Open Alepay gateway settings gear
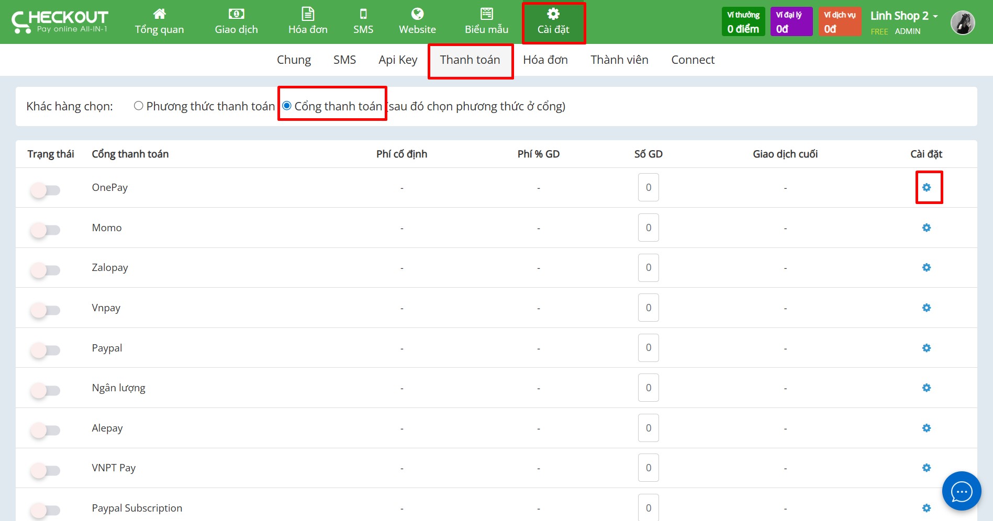Viewport: 993px width, 521px height. pyautogui.click(x=927, y=428)
